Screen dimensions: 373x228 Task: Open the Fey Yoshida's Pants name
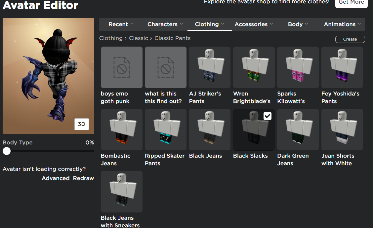pyautogui.click(x=340, y=97)
